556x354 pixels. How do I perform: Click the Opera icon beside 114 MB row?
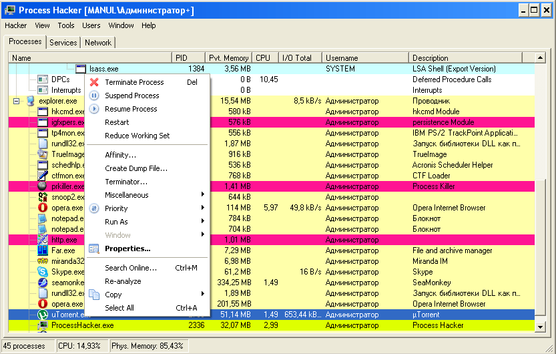(43, 208)
